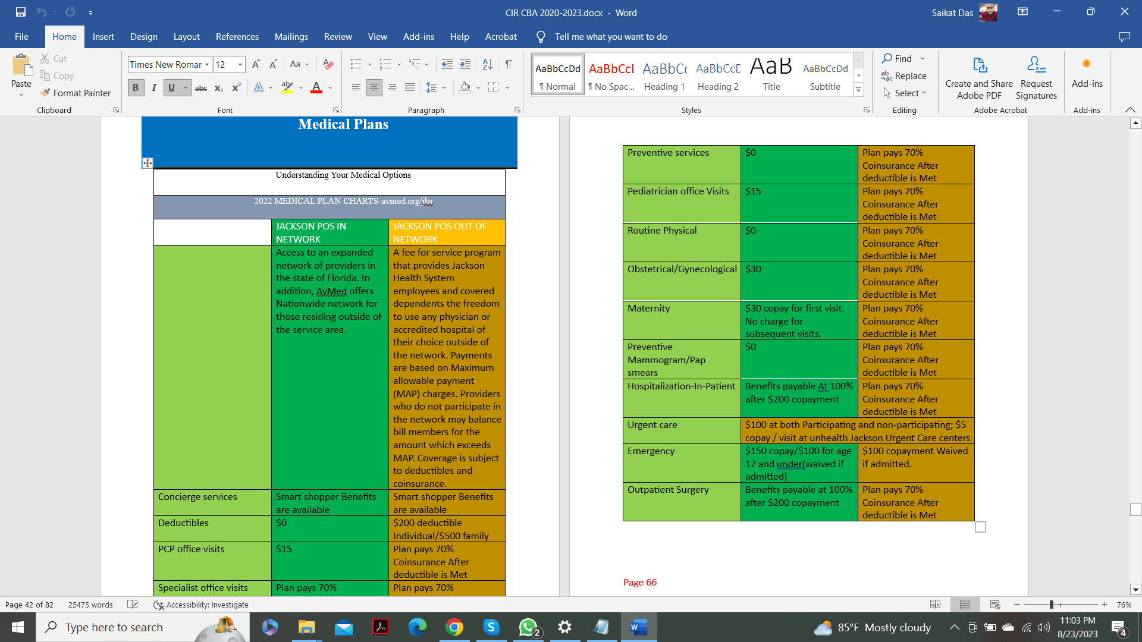Open borders dropdown arrow
This screenshot has height=642, width=1142.
pyautogui.click(x=507, y=88)
